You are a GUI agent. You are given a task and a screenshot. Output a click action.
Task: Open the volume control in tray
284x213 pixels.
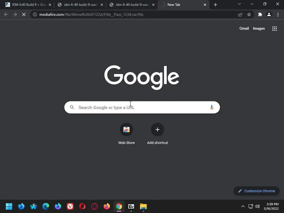click(x=257, y=206)
